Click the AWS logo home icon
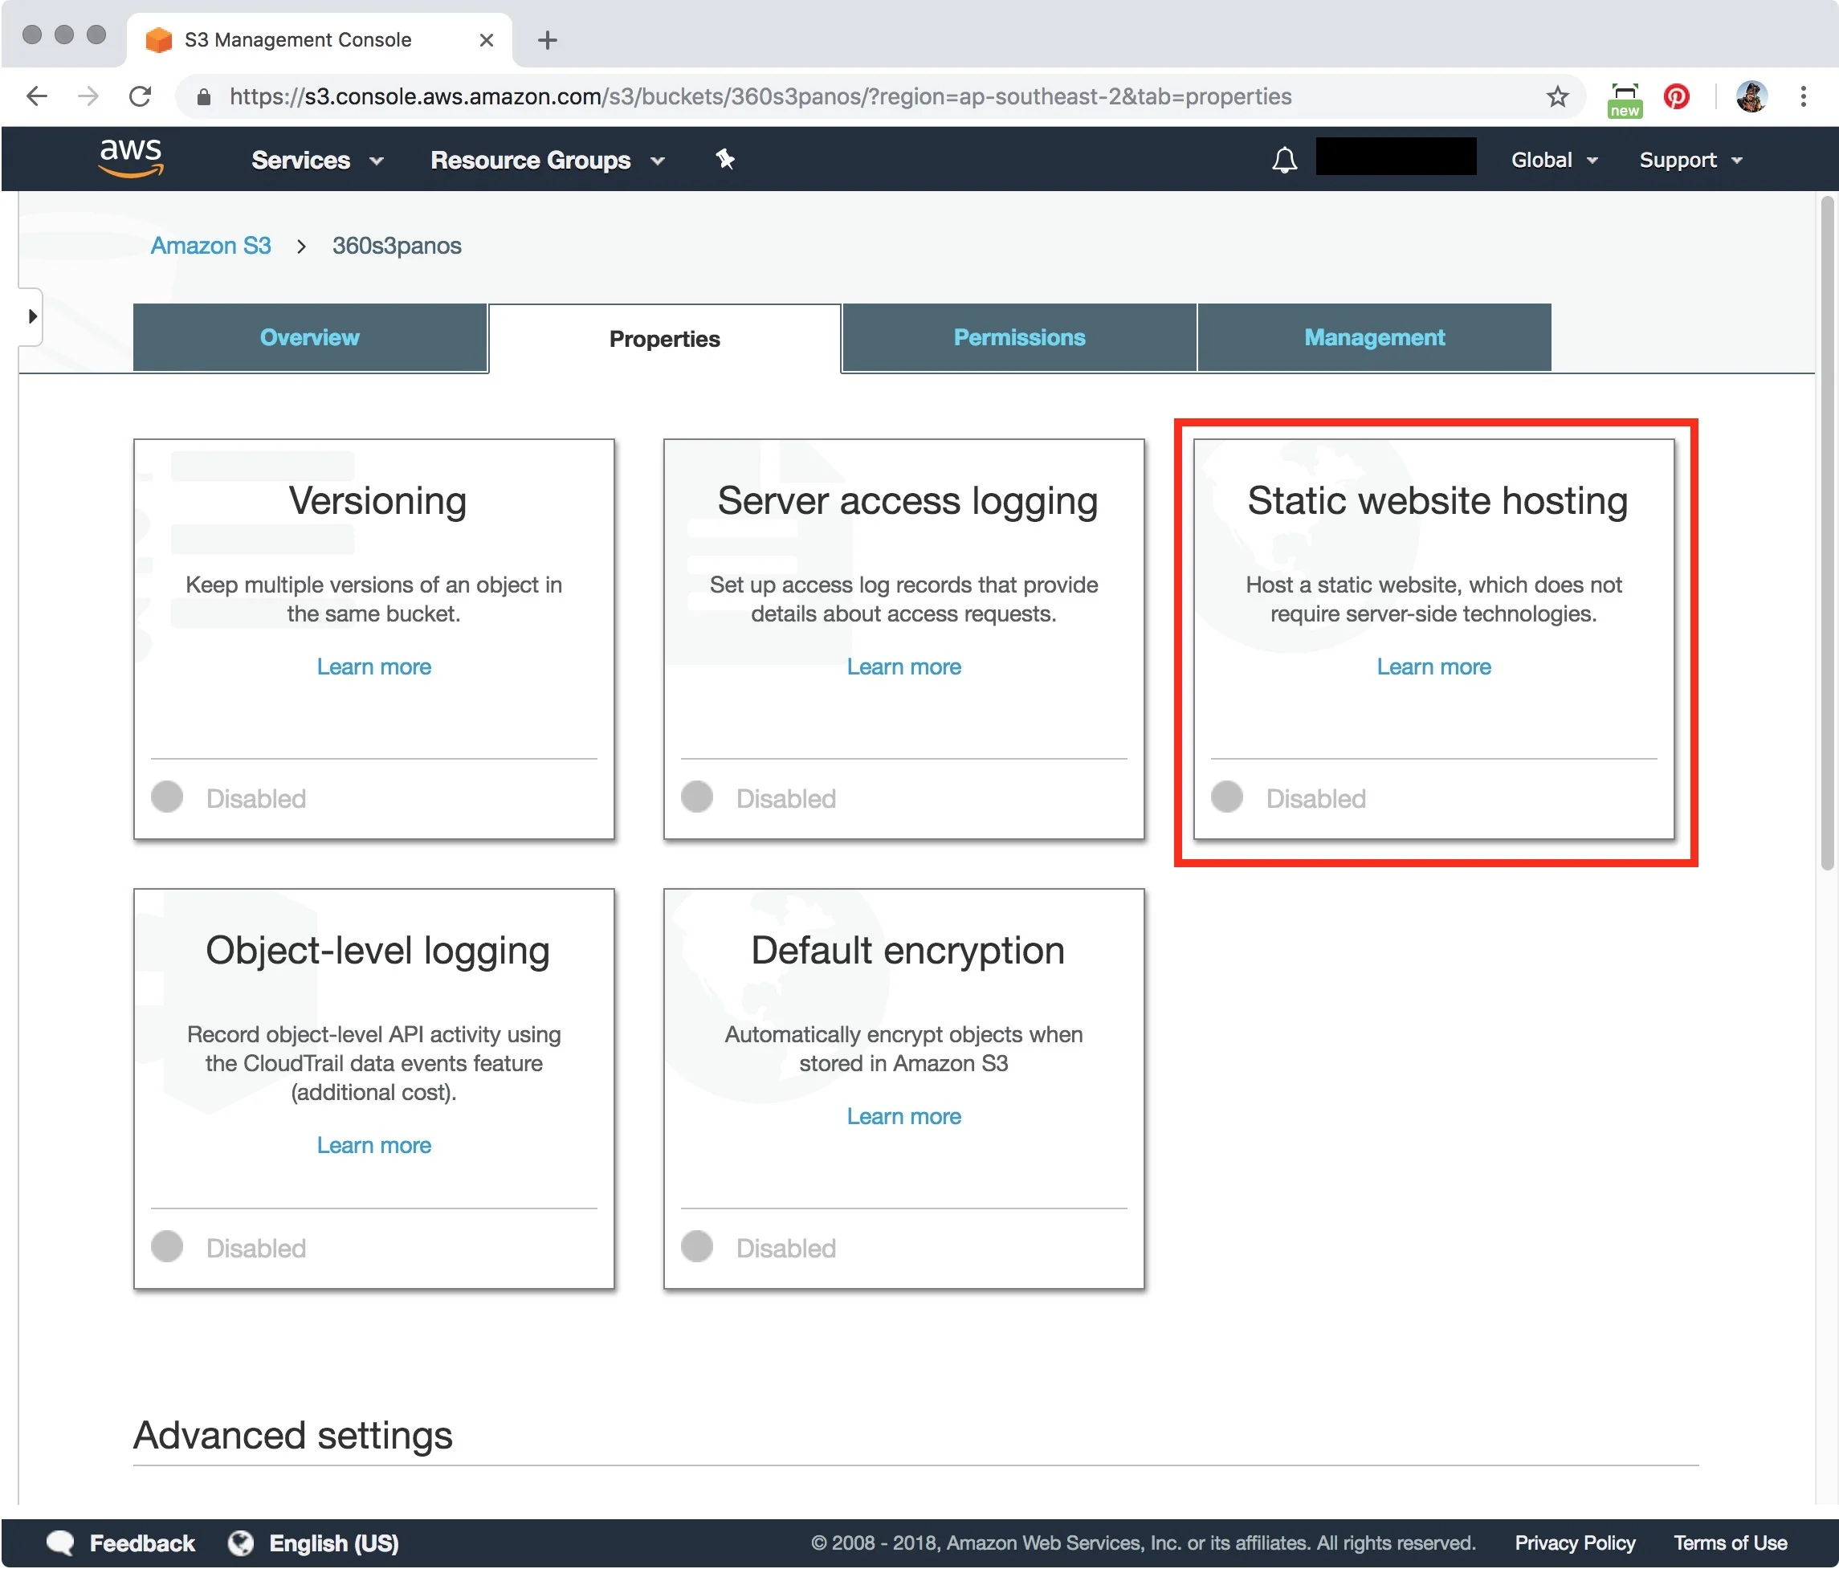Screen dimensions: 1839x1569 pos(130,158)
